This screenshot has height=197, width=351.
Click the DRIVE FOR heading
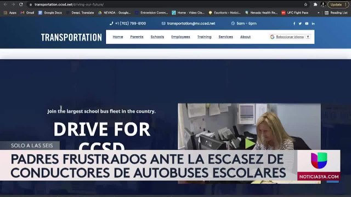pos(101,129)
